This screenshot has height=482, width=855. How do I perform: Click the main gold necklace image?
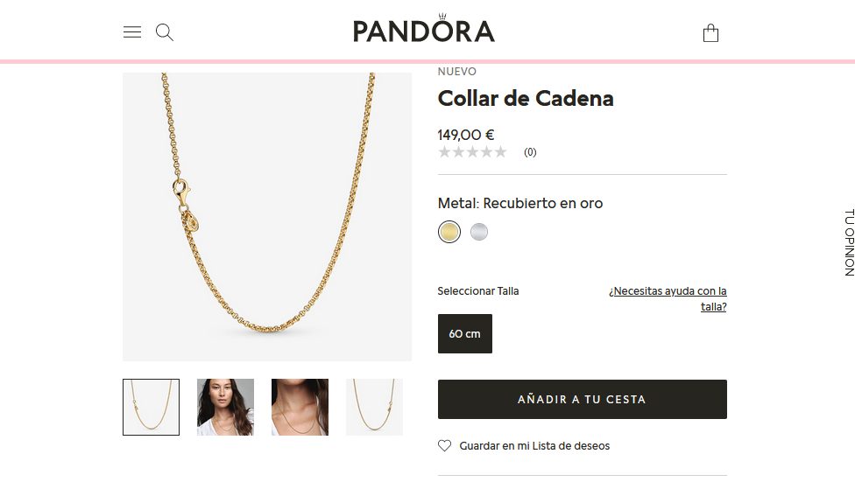tap(267, 216)
